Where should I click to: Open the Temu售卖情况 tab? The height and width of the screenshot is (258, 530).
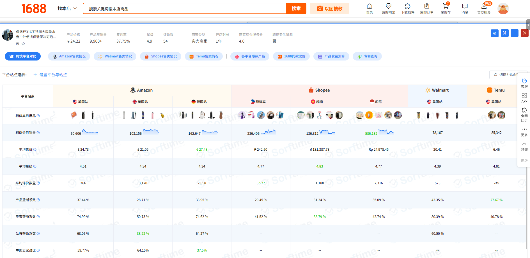pyautogui.click(x=204, y=56)
